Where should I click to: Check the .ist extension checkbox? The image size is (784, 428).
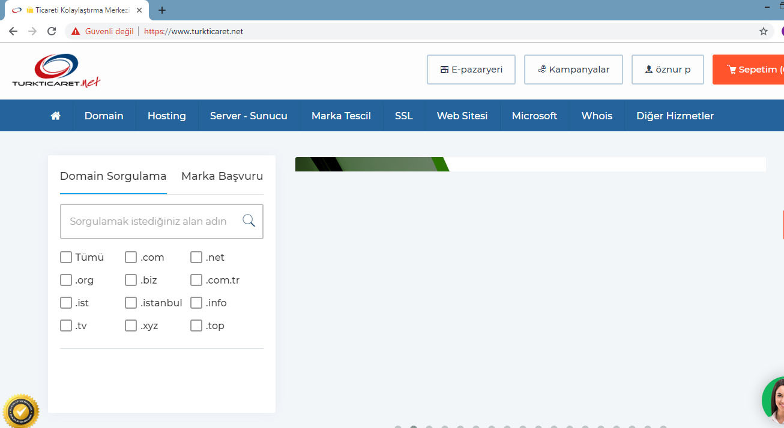[66, 303]
